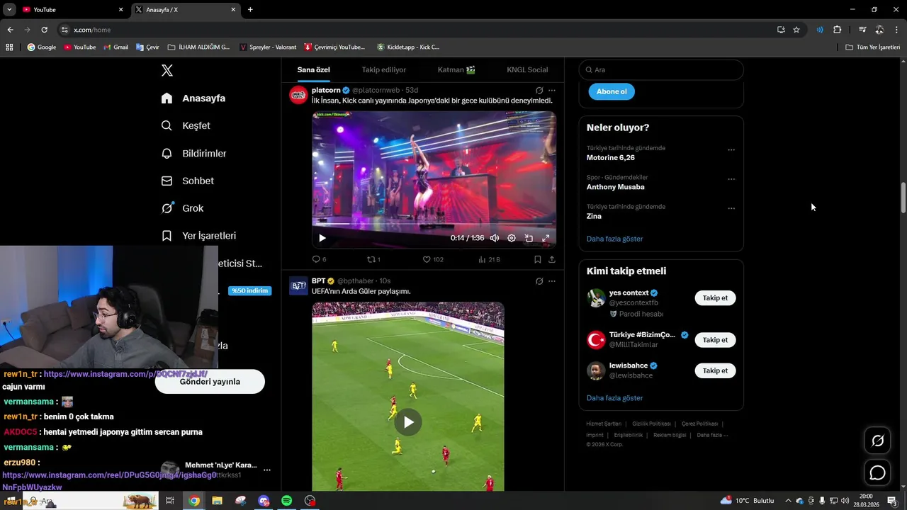Bookmark the platcorn post

coord(538,259)
